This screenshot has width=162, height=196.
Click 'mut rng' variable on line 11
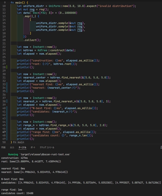pyautogui.click(x=29, y=9)
